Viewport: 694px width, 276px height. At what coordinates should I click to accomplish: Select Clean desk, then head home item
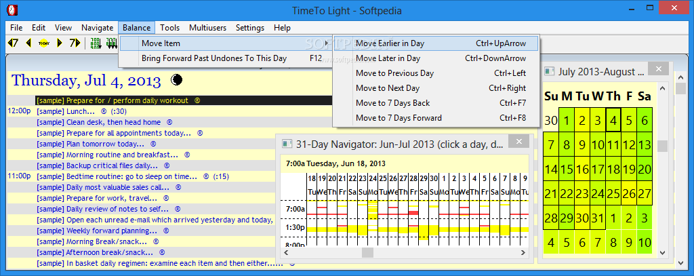(x=99, y=122)
